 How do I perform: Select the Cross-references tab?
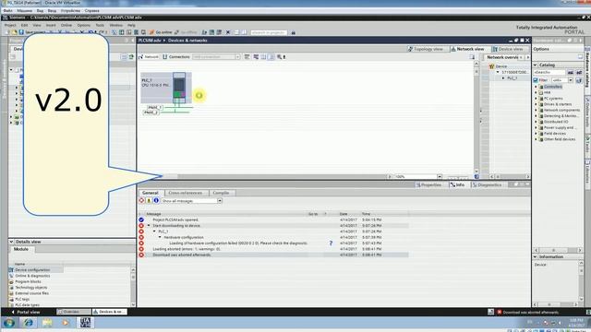click(x=186, y=193)
